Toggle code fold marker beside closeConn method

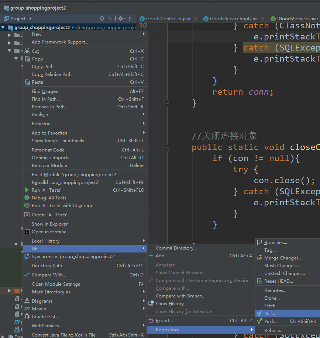click(x=167, y=148)
